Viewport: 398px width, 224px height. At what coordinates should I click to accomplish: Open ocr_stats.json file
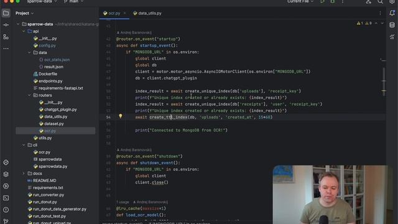pyautogui.click(x=57, y=60)
